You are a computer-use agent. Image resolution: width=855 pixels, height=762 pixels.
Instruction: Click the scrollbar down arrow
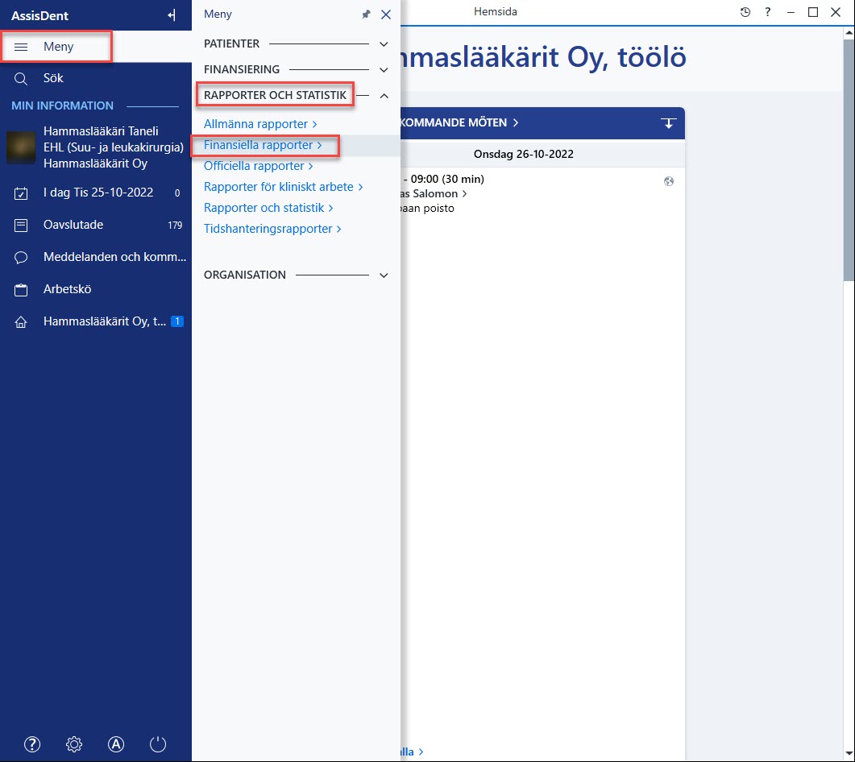click(849, 755)
